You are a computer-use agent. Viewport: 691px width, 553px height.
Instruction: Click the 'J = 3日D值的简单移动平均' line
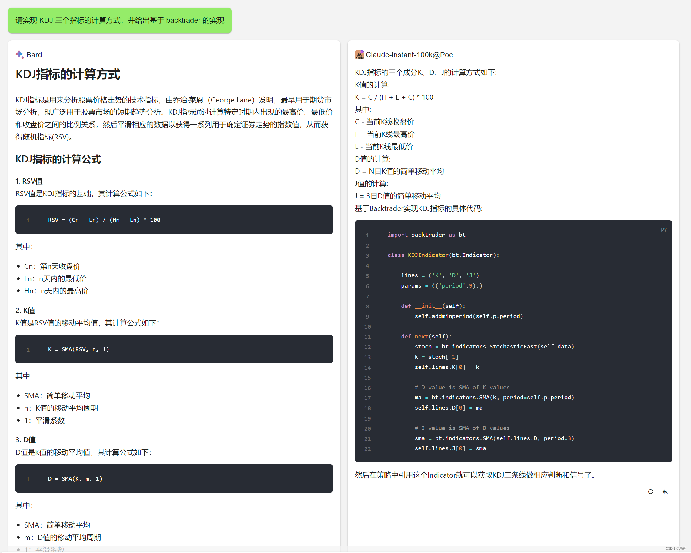(x=398, y=196)
